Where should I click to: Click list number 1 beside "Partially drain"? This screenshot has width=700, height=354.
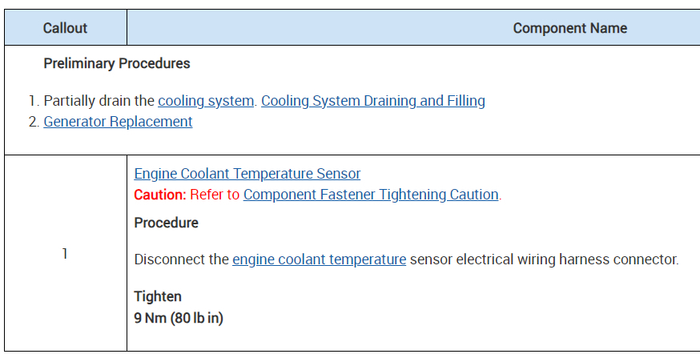34,101
